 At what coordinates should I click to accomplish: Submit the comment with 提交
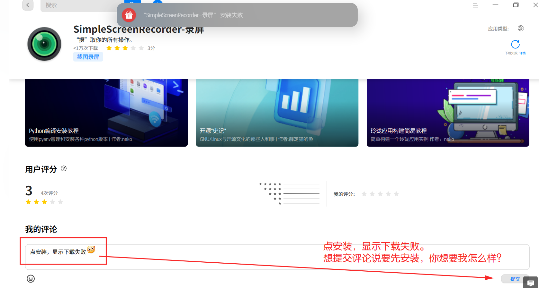(515, 279)
